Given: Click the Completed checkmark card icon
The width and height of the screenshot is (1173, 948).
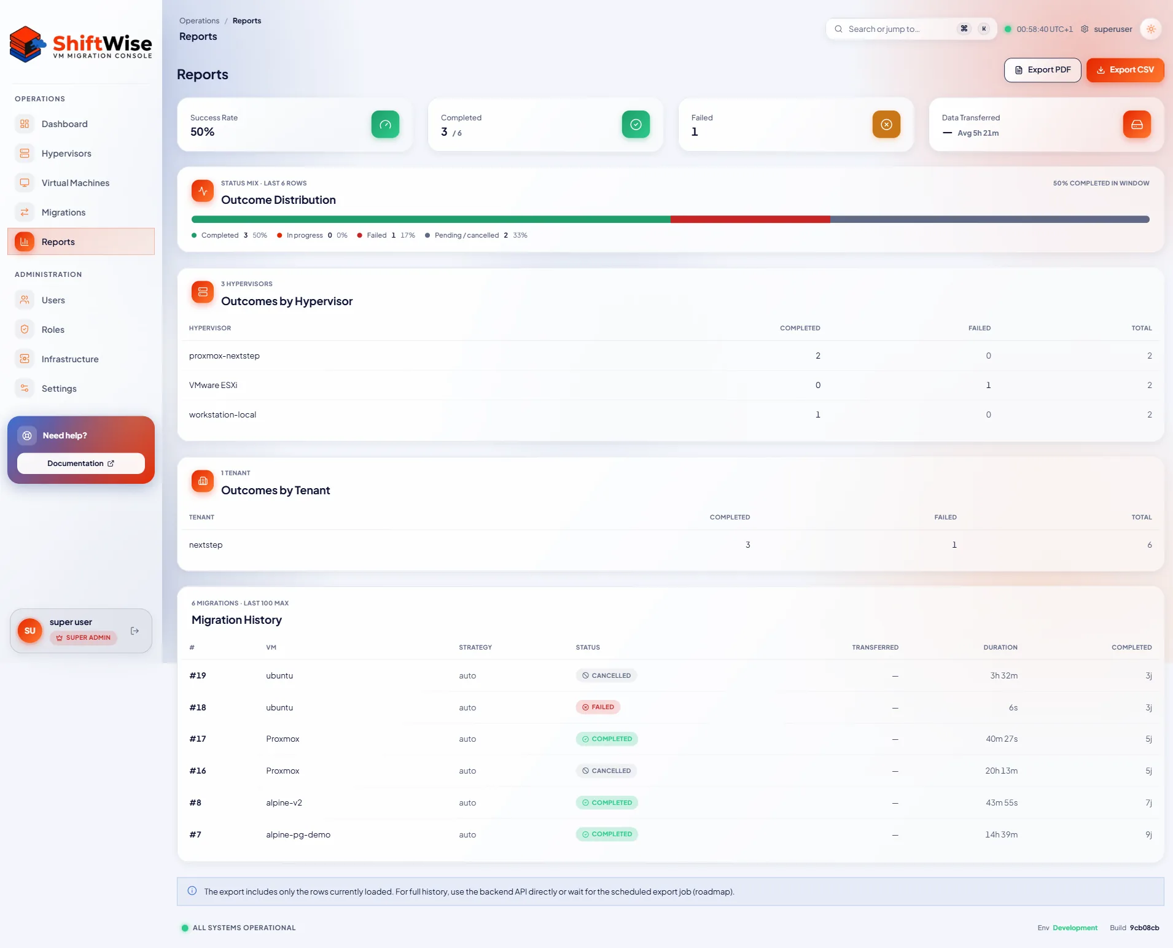Looking at the screenshot, I should pos(636,125).
